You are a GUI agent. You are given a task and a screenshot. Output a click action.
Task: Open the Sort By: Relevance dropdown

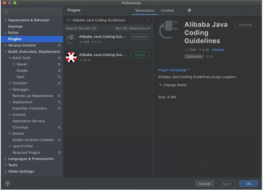click(133, 28)
